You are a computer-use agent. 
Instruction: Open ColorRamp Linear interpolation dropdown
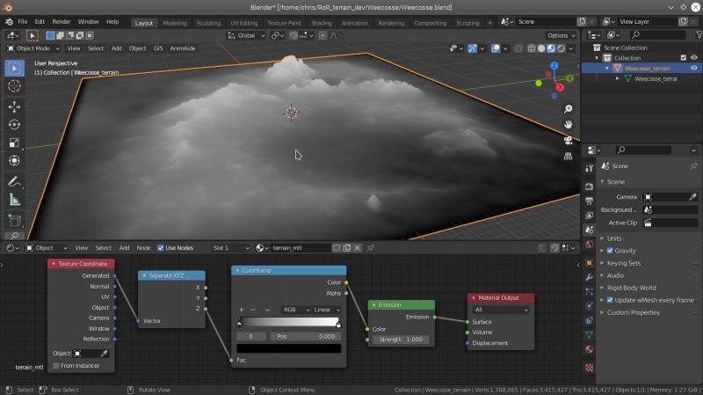pos(326,310)
